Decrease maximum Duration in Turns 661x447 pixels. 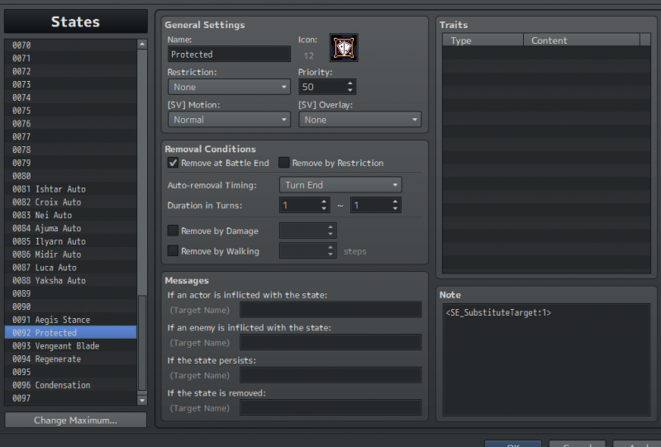(x=395, y=208)
